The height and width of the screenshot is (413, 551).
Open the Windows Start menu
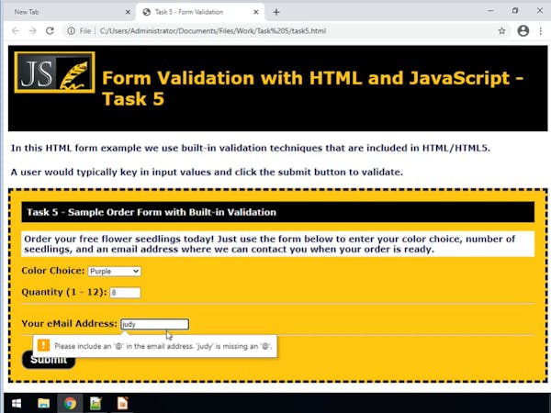[x=17, y=403]
